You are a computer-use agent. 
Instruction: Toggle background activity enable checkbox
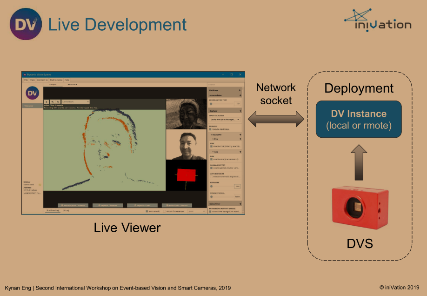click(210, 211)
